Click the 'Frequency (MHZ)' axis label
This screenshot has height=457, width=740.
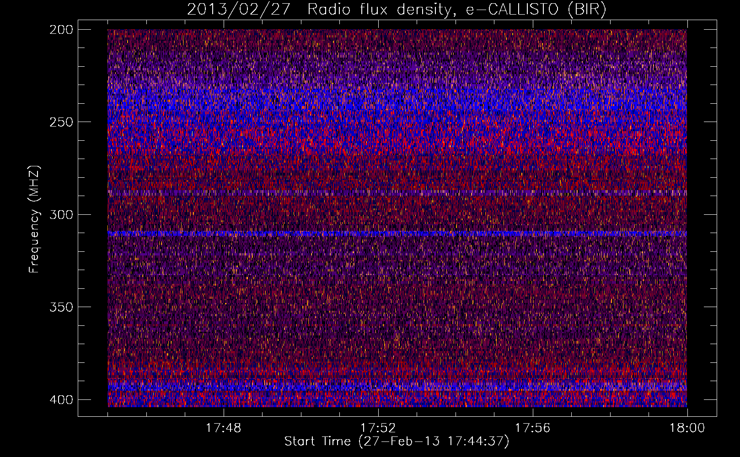pos(34,219)
